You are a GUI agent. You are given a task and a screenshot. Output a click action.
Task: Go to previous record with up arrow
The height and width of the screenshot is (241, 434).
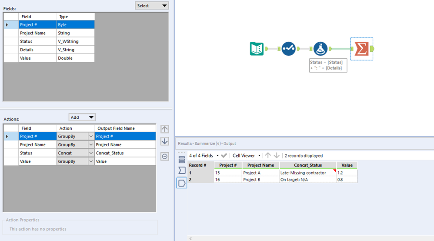[267, 155]
